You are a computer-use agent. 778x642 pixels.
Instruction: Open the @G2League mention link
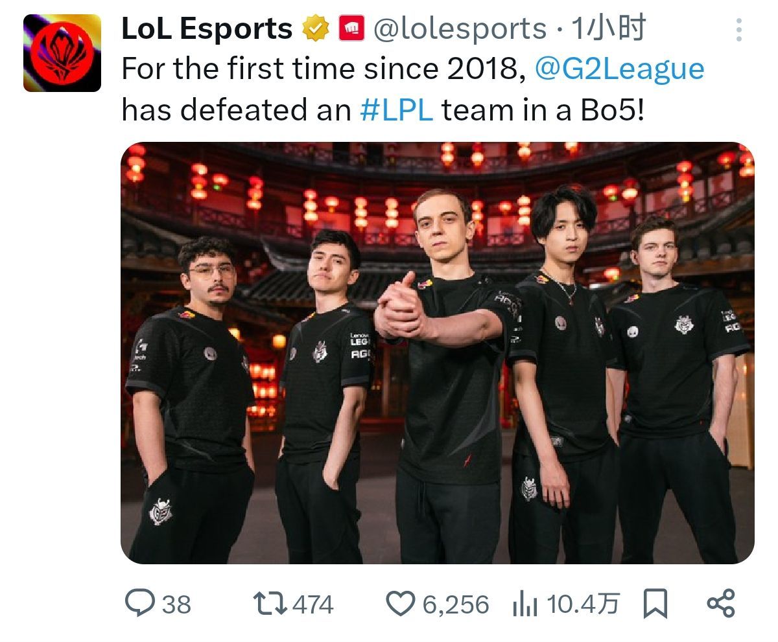point(620,69)
